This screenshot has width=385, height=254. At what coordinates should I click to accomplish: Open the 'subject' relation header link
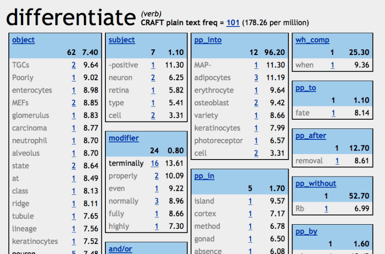click(x=121, y=40)
